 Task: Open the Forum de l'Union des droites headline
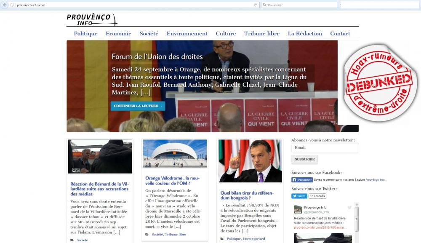(157, 57)
